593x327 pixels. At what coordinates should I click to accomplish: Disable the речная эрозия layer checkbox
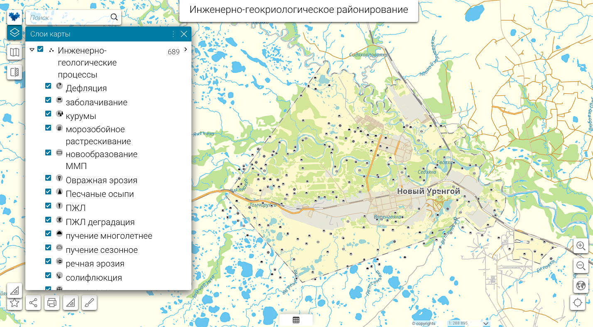pos(48,261)
